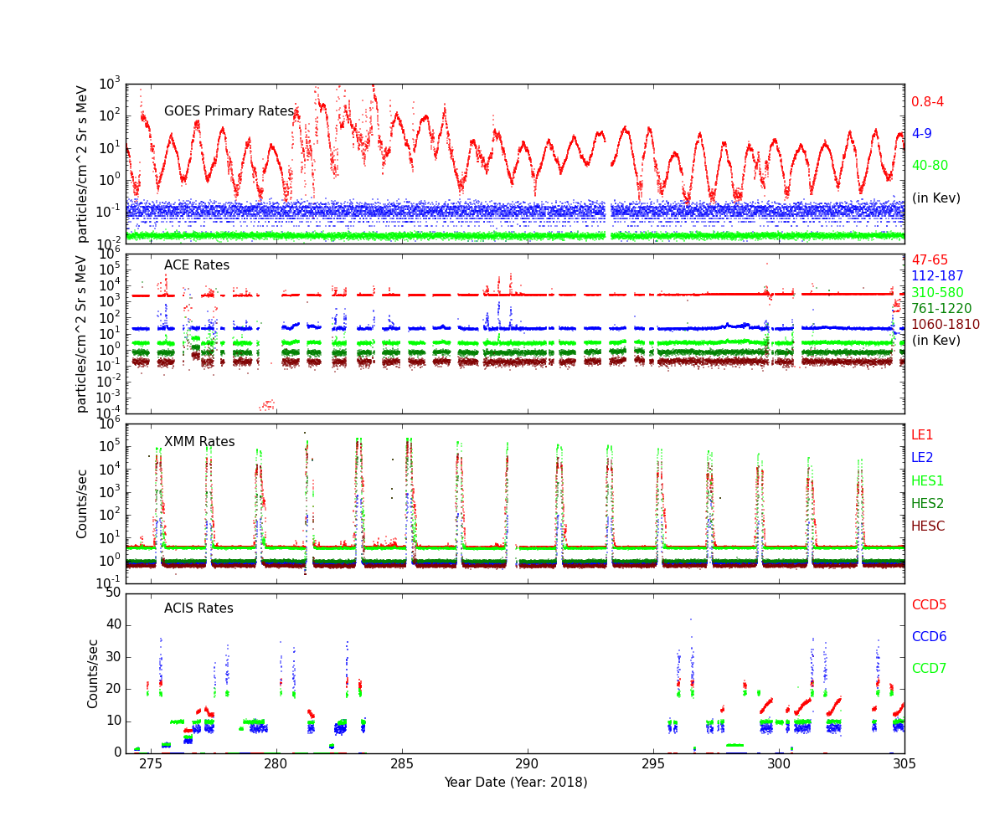Click the green 40-80 legend label
Image resolution: width=1005 pixels, height=837 pixels.
pyautogui.click(x=930, y=166)
